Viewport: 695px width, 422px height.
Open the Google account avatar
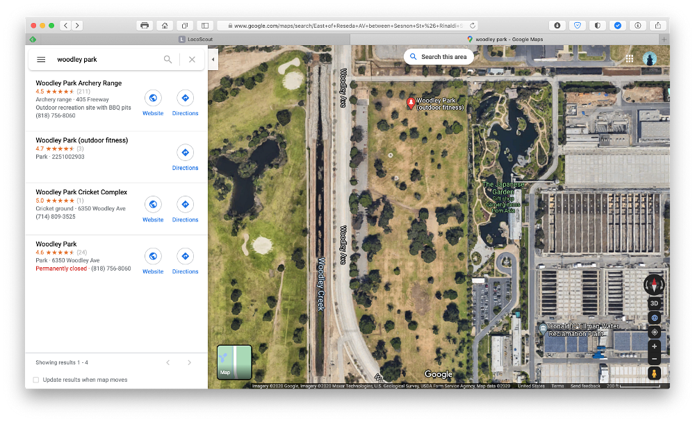(650, 58)
